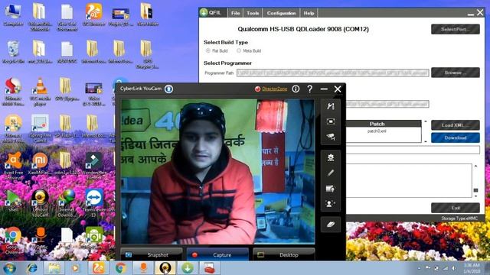The height and width of the screenshot is (275, 490).
Task: Open XiaoMiFlash desktop shortcut
Action: 40,163
